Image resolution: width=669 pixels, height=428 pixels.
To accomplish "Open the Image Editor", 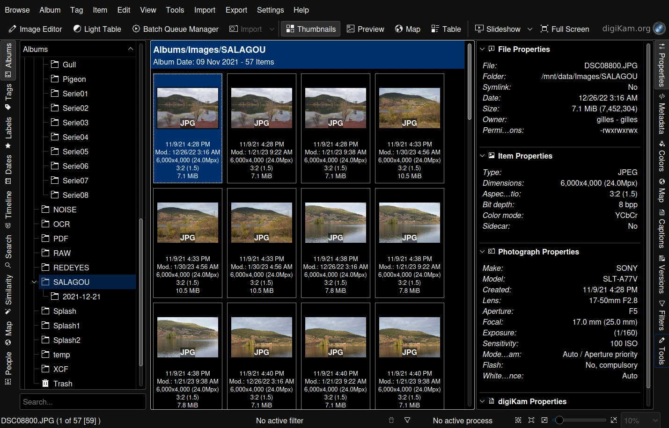I will (x=36, y=29).
